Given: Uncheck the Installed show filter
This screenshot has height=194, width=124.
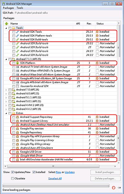Looking at the screenshot, I should [34, 172].
